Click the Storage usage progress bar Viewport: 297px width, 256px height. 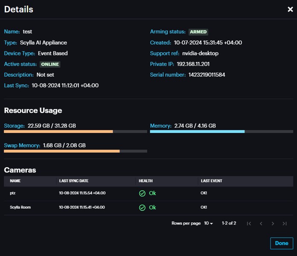click(76, 132)
